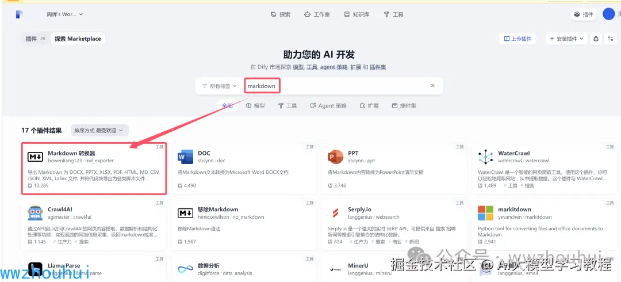Image resolution: width=621 pixels, height=282 pixels.
Task: Open the 所有标签 filter dropdown
Action: 220,86
